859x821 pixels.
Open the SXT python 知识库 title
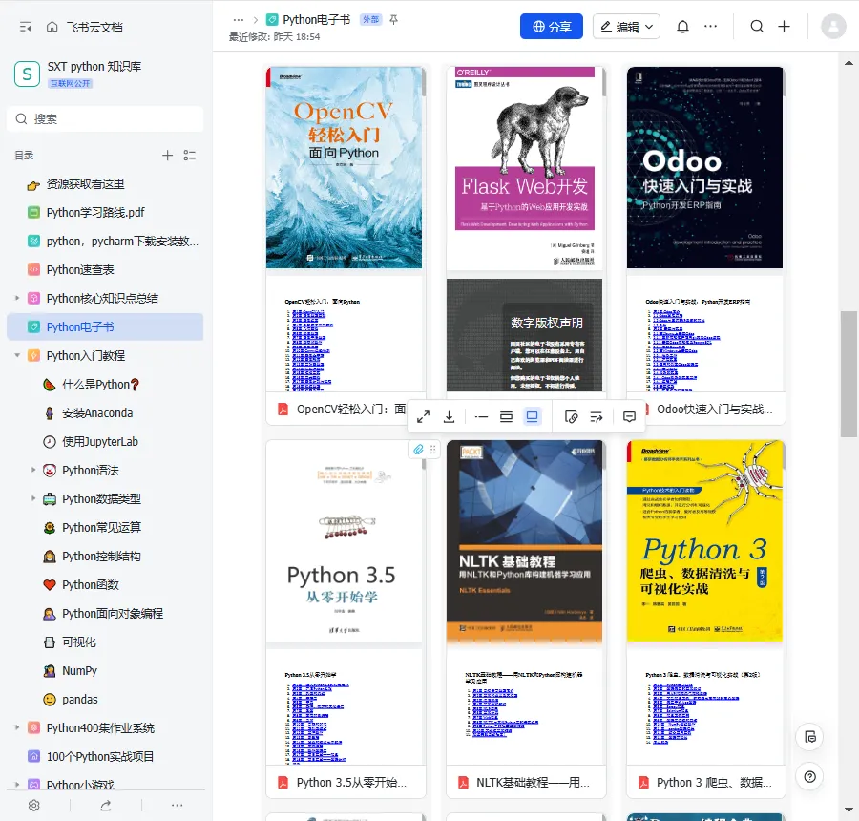[x=94, y=66]
